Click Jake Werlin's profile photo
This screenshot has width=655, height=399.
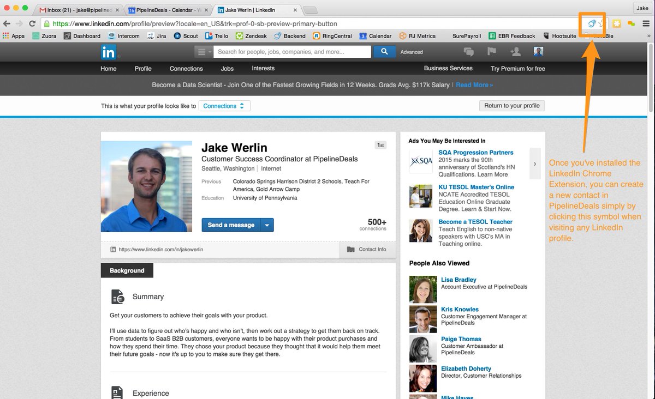[x=146, y=186]
